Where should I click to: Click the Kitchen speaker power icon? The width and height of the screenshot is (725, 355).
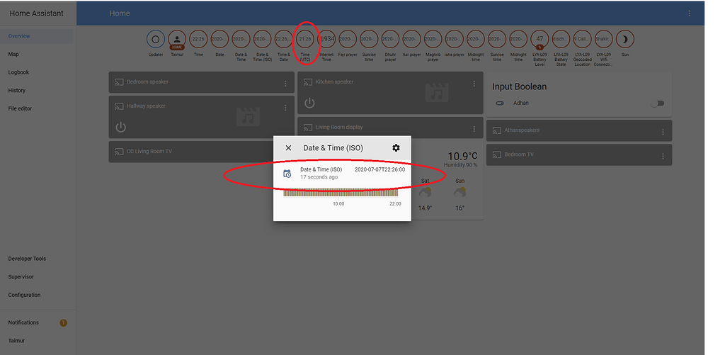click(309, 103)
